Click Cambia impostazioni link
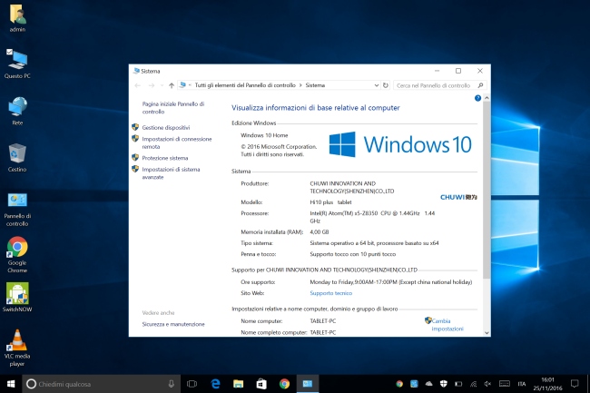This screenshot has width=590, height=393. coord(447,325)
